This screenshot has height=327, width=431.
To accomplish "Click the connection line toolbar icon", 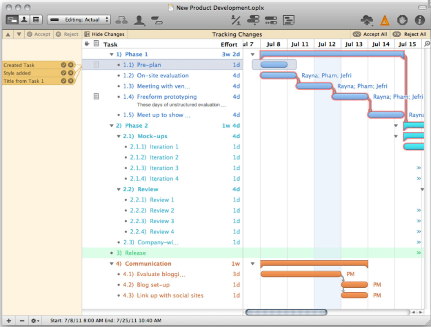I will (157, 20).
